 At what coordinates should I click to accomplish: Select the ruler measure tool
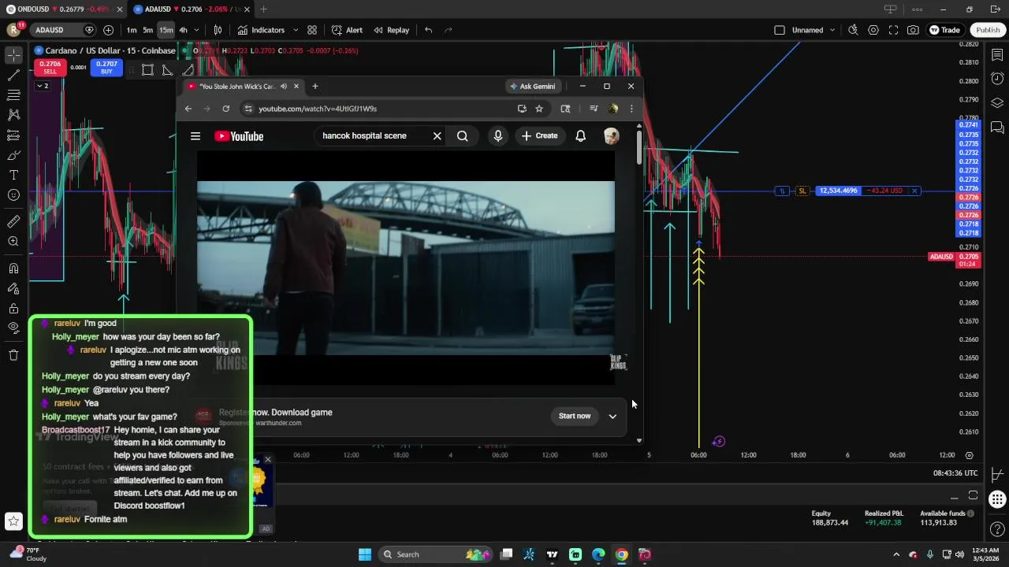pos(13,221)
